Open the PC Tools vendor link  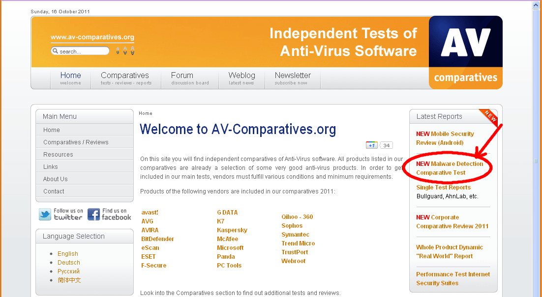pyautogui.click(x=229, y=265)
